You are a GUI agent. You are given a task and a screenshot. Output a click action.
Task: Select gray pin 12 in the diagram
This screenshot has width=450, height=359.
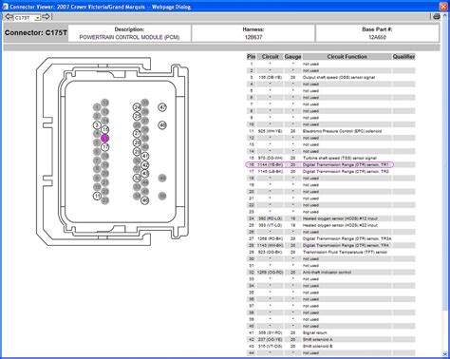(x=105, y=103)
